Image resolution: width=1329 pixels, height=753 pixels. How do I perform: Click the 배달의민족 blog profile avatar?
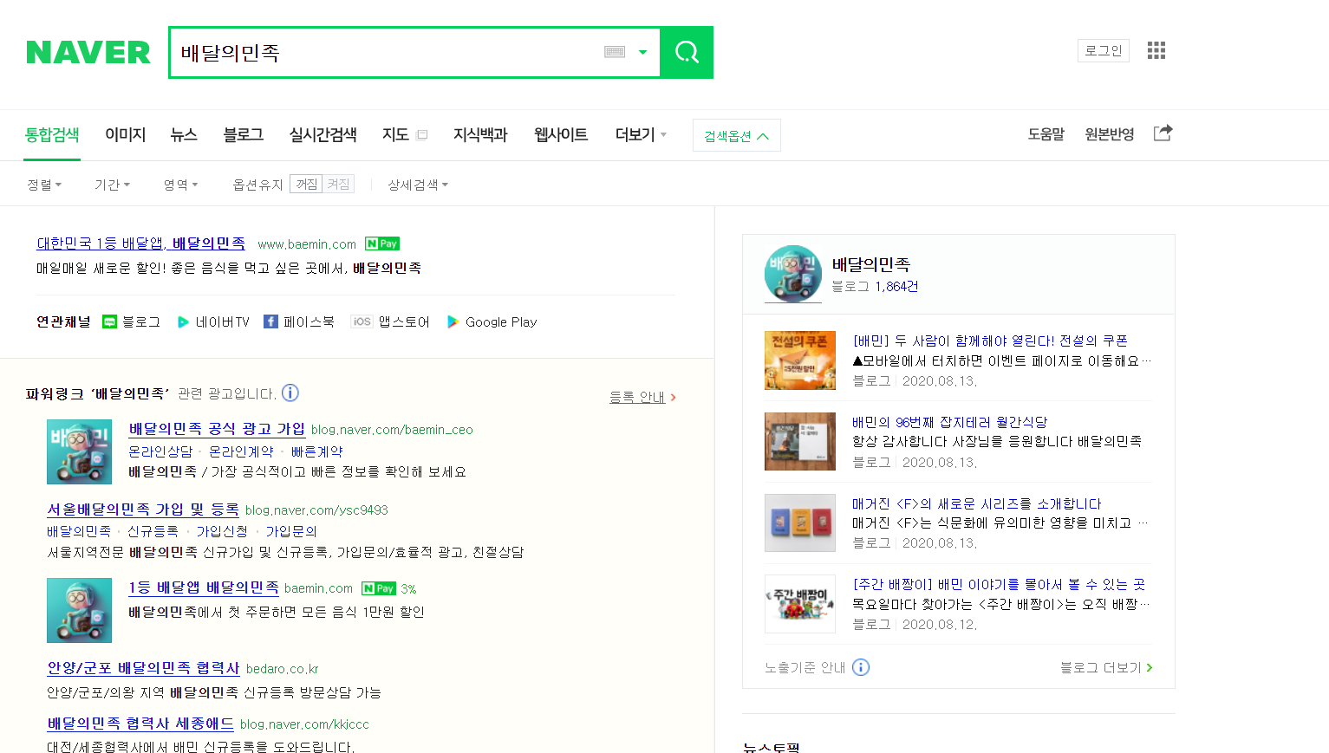coord(793,274)
